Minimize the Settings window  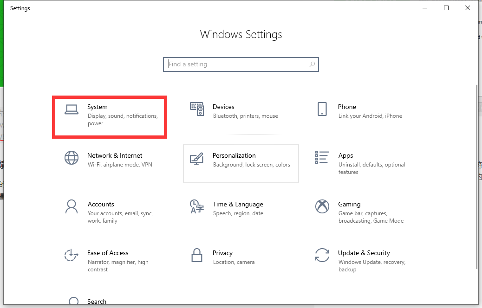coord(425,8)
